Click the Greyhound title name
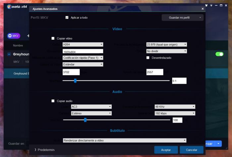Viewport: 232px width, 157px height. [x=21, y=54]
